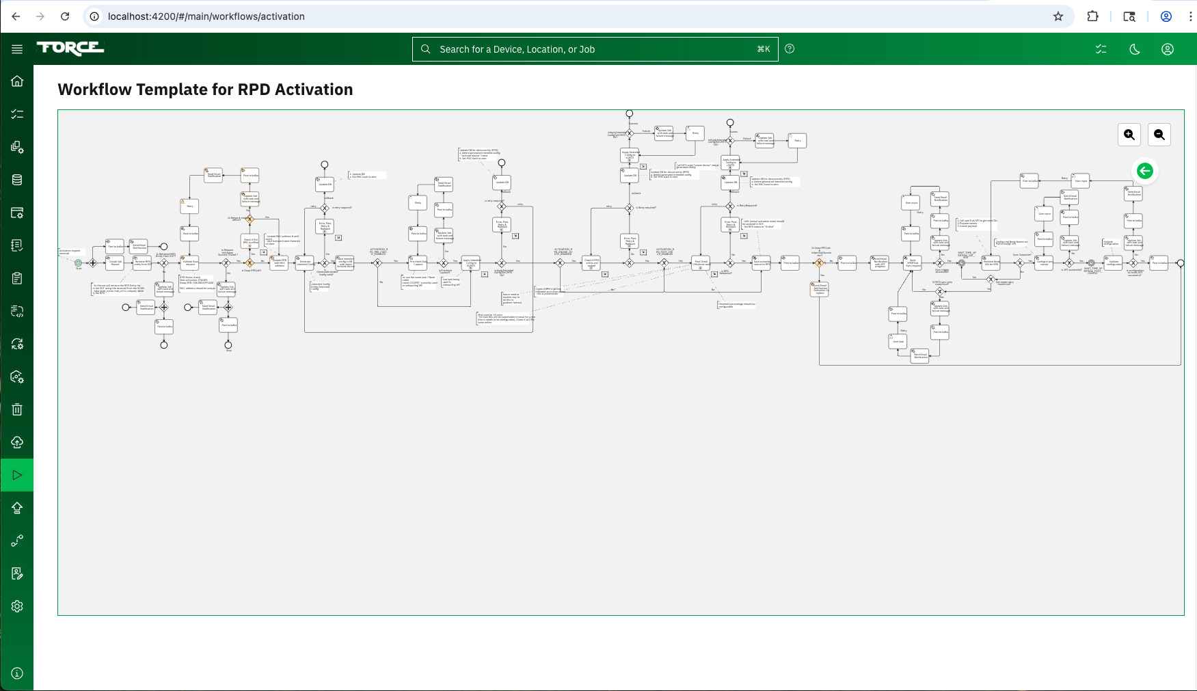
Task: Open the Delete/Trash section in the sidebar
Action: pos(17,409)
